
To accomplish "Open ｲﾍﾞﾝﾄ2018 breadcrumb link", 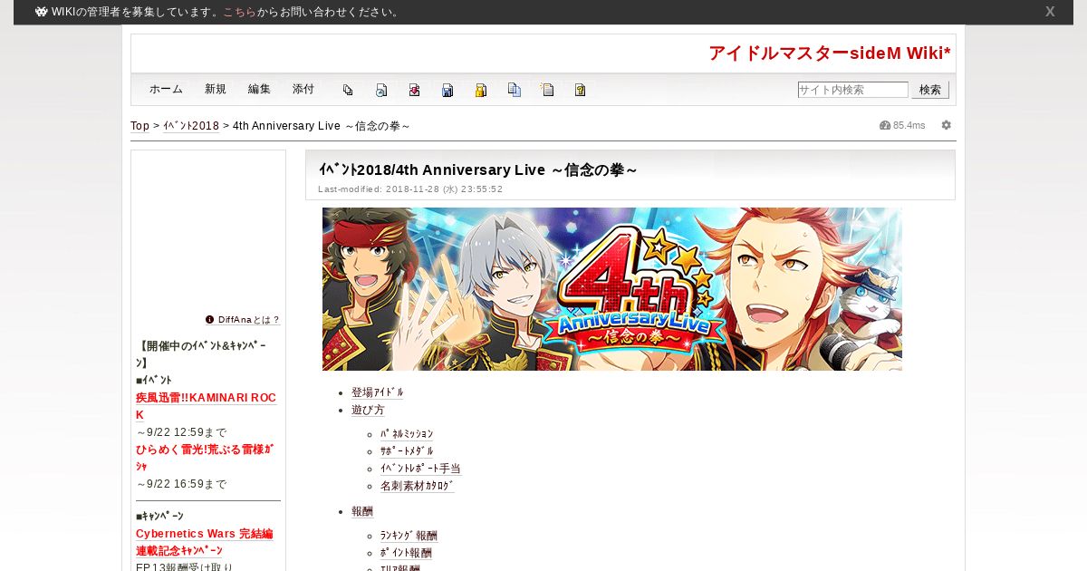I will tap(191, 126).
